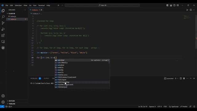The height and width of the screenshot is (111, 197).
Task: Choose matchMedia from autocomplete suggestions
Action: tap(82, 63)
